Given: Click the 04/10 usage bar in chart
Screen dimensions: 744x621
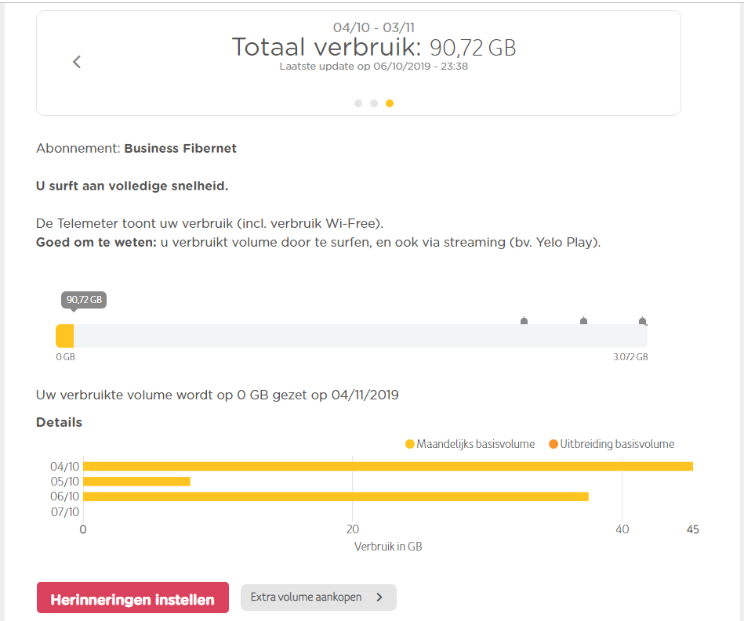Looking at the screenshot, I should (387, 467).
